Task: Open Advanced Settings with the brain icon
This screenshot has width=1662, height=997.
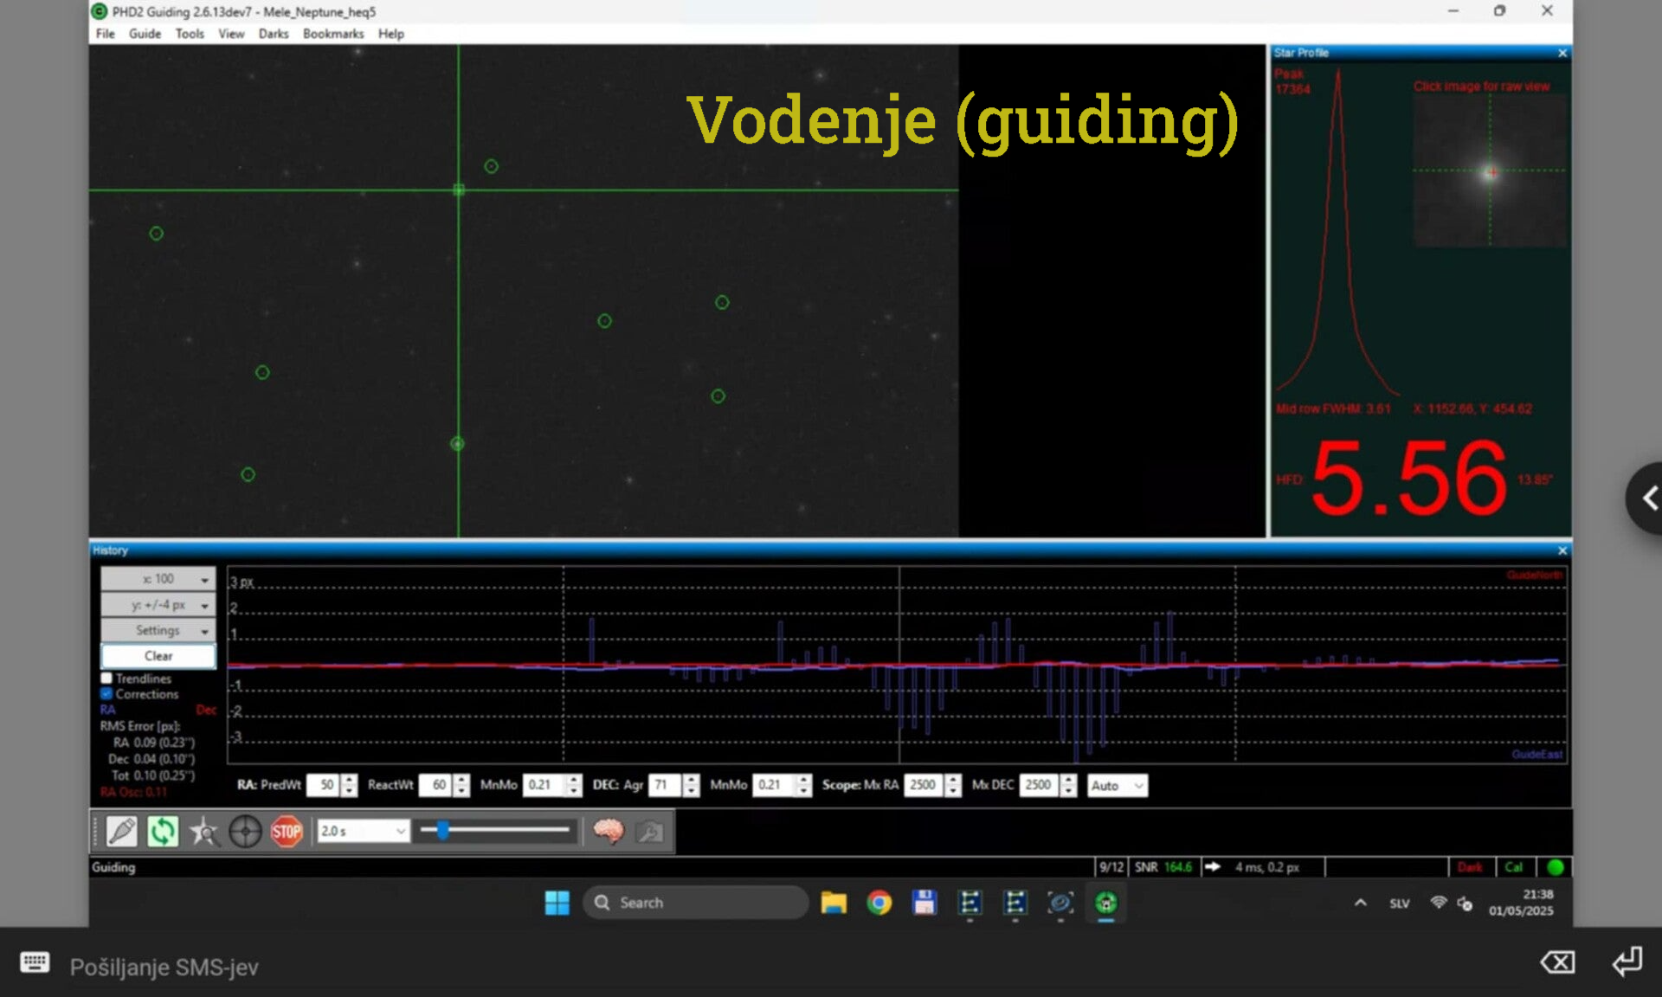Action: [x=609, y=832]
